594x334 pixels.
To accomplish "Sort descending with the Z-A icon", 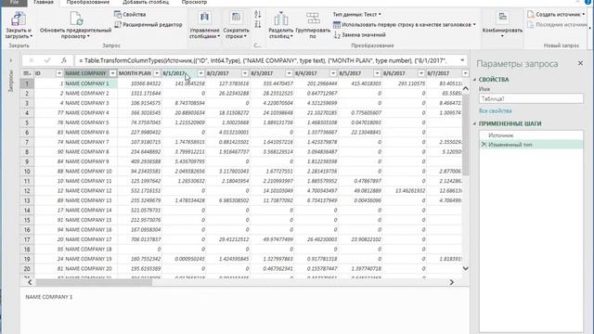I will pos(258,24).
